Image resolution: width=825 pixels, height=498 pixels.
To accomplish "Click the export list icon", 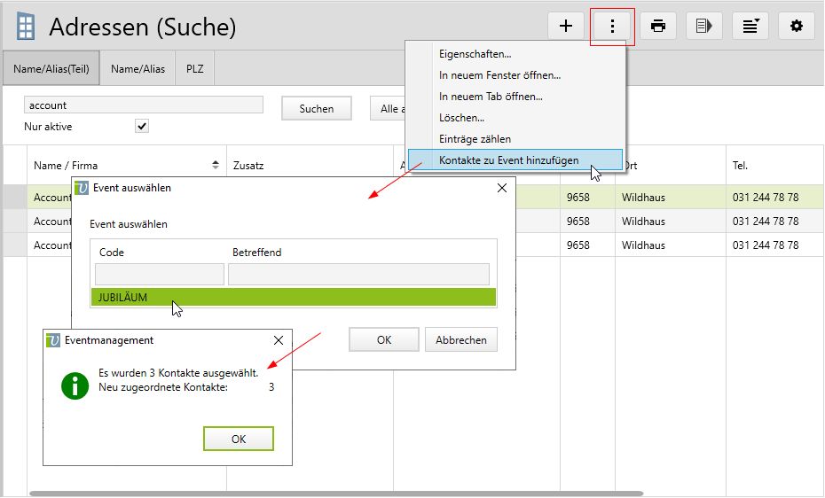I will [704, 26].
